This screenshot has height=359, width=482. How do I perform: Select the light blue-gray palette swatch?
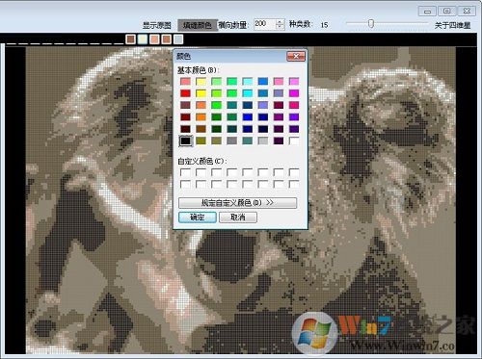click(178, 39)
